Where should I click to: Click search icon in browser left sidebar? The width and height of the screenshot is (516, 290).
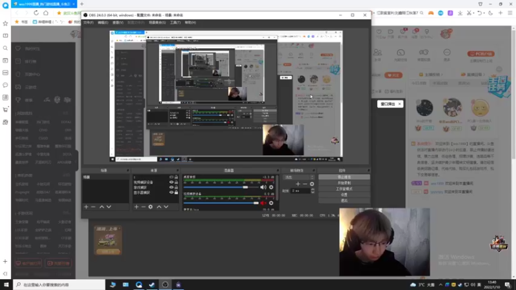pos(5,48)
